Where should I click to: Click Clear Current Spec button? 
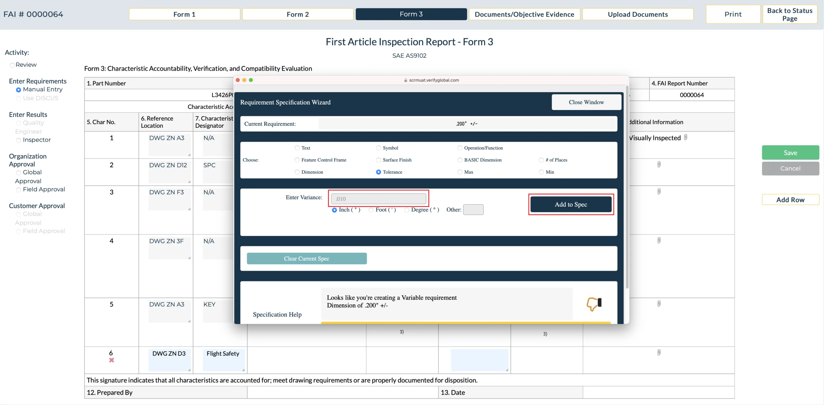click(x=306, y=259)
